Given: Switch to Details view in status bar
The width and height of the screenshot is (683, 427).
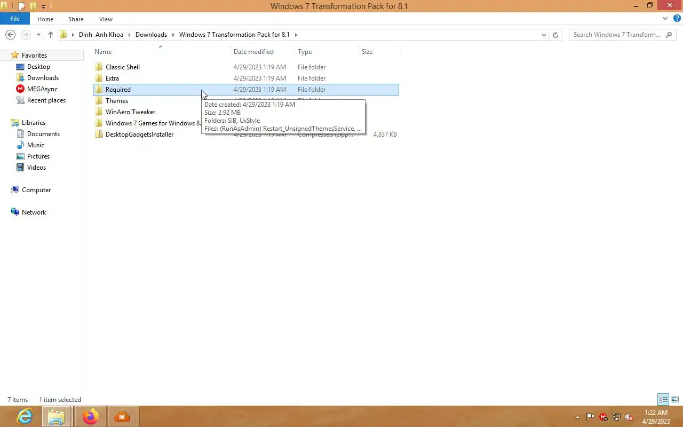Looking at the screenshot, I should 663,399.
